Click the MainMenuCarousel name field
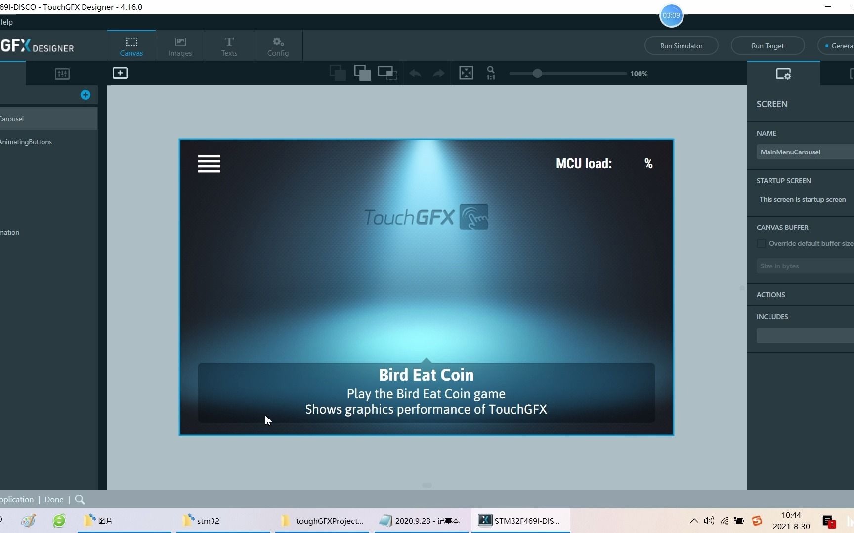 (x=805, y=152)
